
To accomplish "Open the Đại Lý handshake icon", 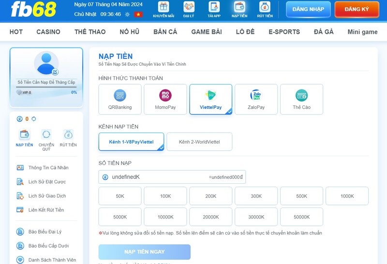I will [189, 7].
